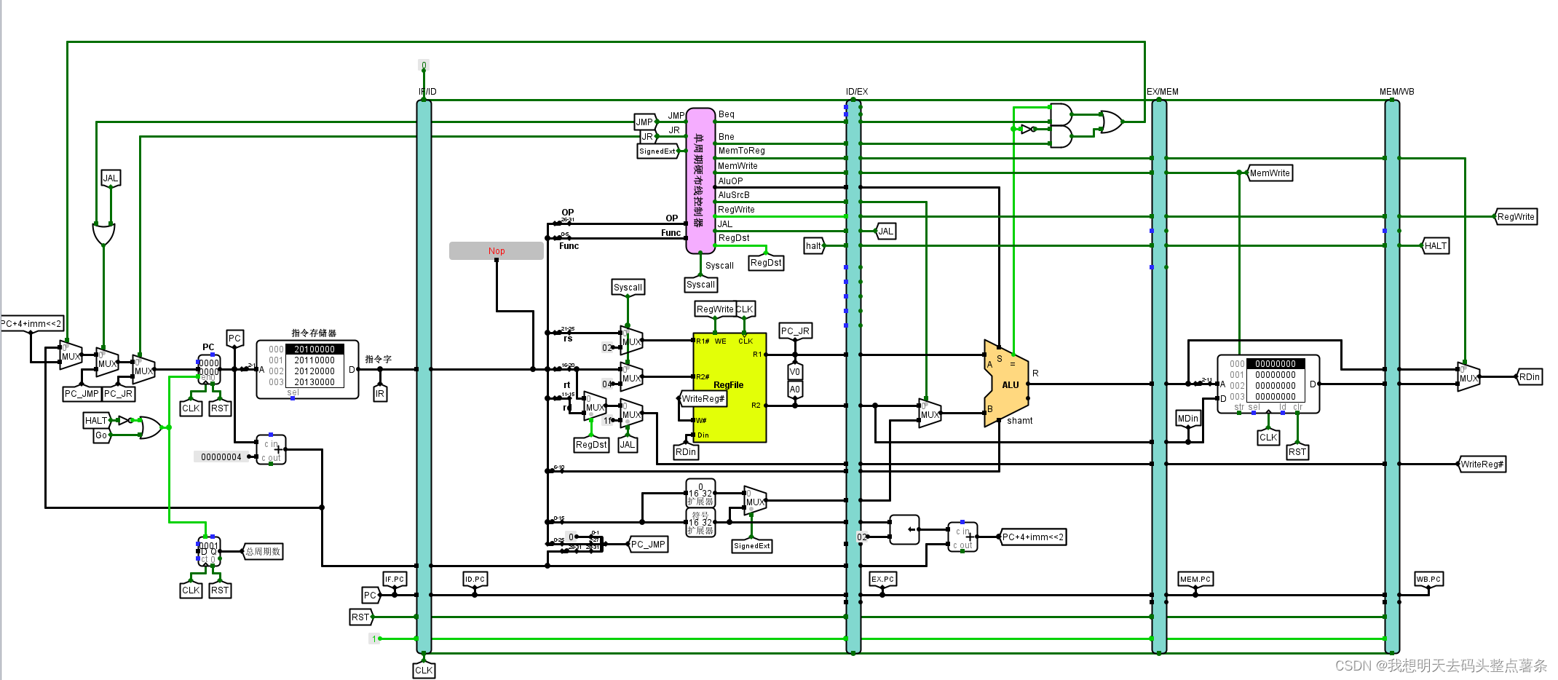
Task: Select the OR gate fed by HALT and Go
Action: 150,427
